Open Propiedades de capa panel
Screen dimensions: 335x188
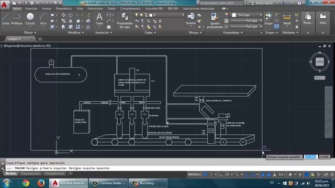[x=125, y=20]
